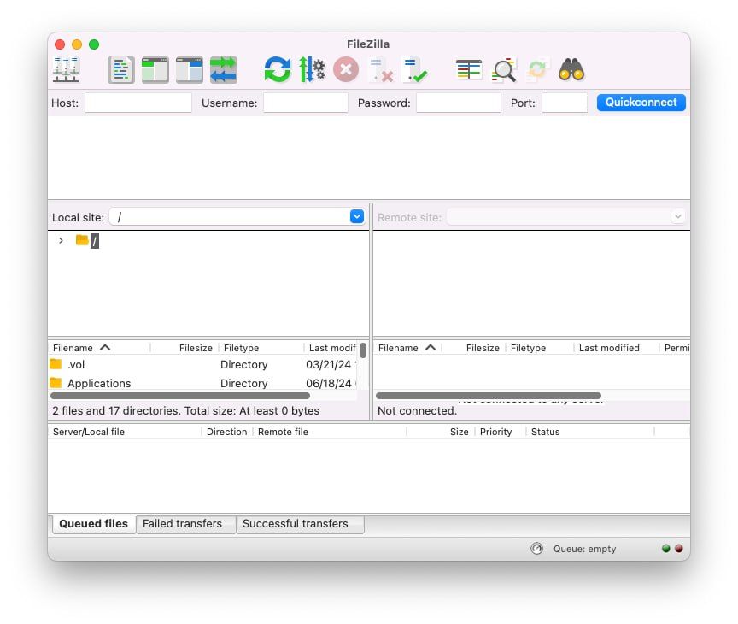Toggle local directory tree display
738x624 pixels.
click(155, 70)
